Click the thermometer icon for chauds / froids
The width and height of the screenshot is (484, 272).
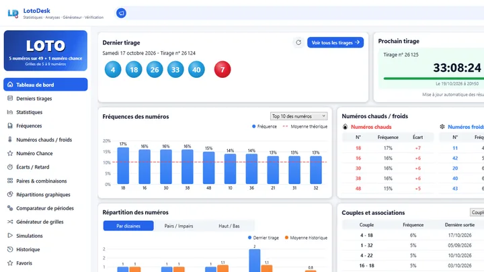(10, 140)
